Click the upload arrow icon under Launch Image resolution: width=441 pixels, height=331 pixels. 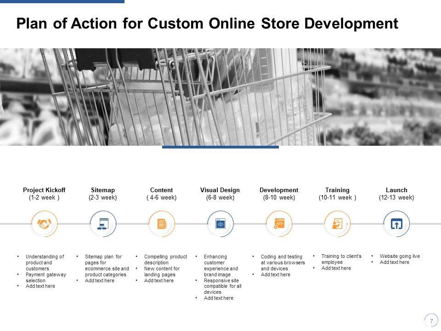[396, 224]
